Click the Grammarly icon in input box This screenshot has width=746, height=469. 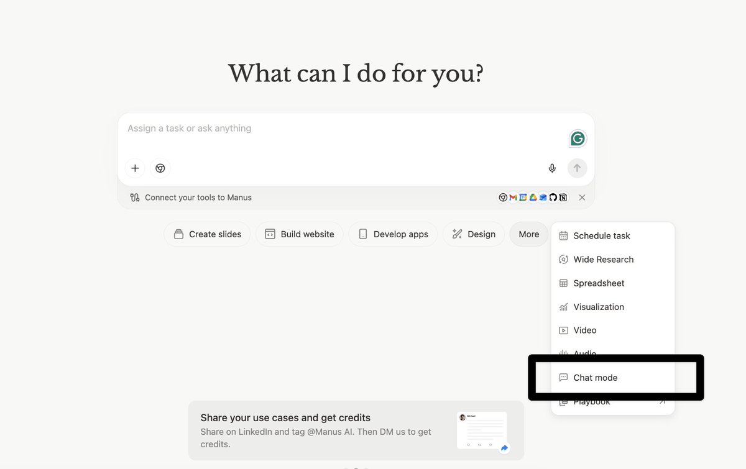(578, 139)
